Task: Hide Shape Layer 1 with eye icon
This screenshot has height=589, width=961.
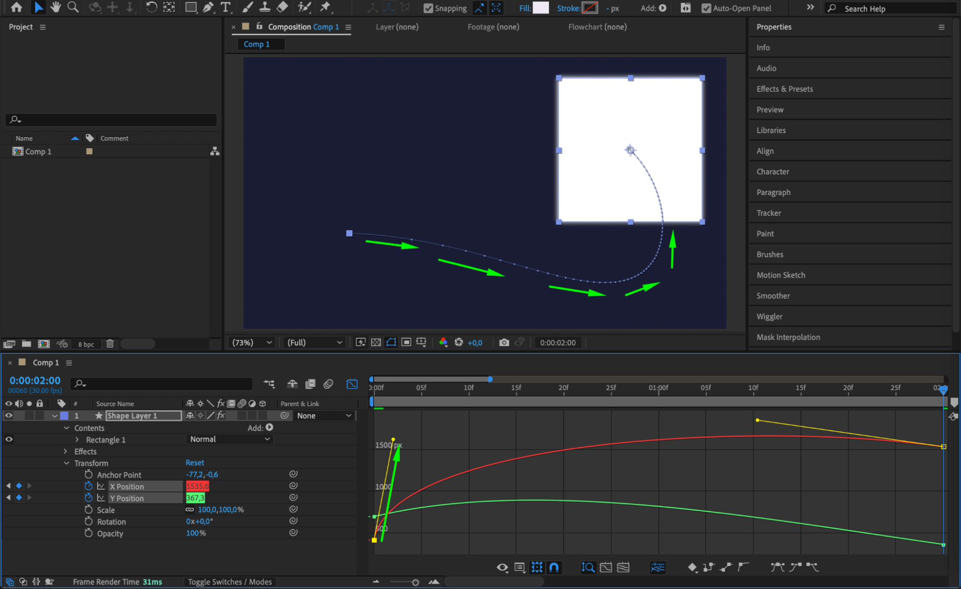Action: tap(9, 416)
